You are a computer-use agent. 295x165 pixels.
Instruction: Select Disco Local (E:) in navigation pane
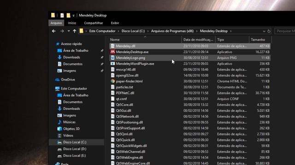point(74,156)
